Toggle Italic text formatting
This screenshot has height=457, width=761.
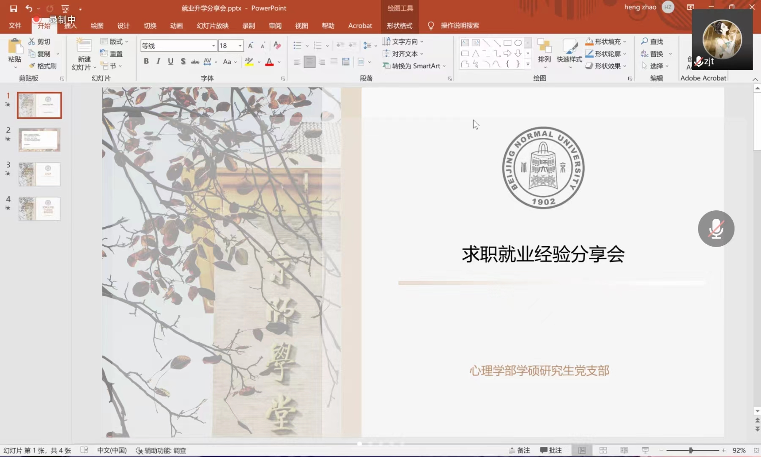point(158,61)
